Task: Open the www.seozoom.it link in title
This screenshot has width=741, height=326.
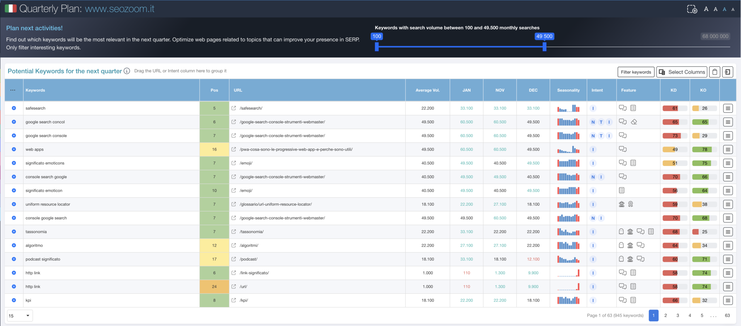Action: point(119,9)
